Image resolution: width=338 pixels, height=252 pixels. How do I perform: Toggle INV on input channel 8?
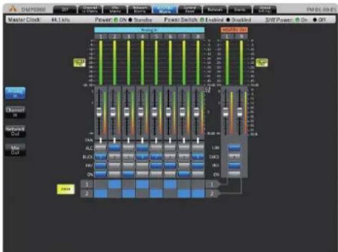point(198,165)
